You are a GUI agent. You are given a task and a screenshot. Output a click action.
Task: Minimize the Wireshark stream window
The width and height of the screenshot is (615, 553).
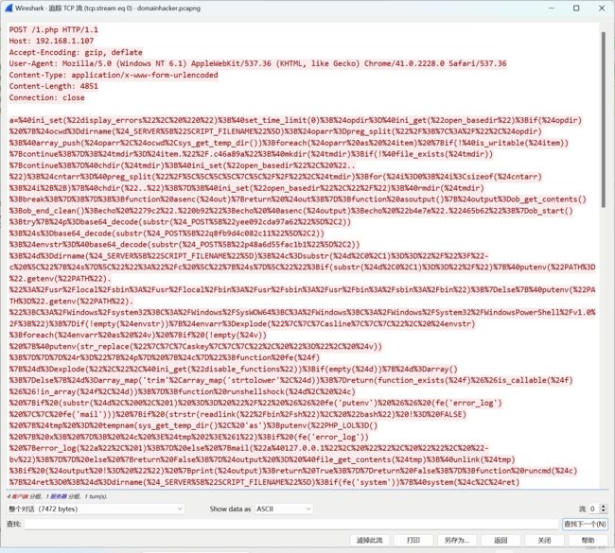(x=552, y=8)
